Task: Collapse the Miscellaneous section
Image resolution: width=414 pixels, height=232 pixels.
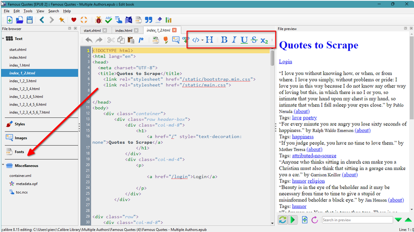Action: point(3,165)
